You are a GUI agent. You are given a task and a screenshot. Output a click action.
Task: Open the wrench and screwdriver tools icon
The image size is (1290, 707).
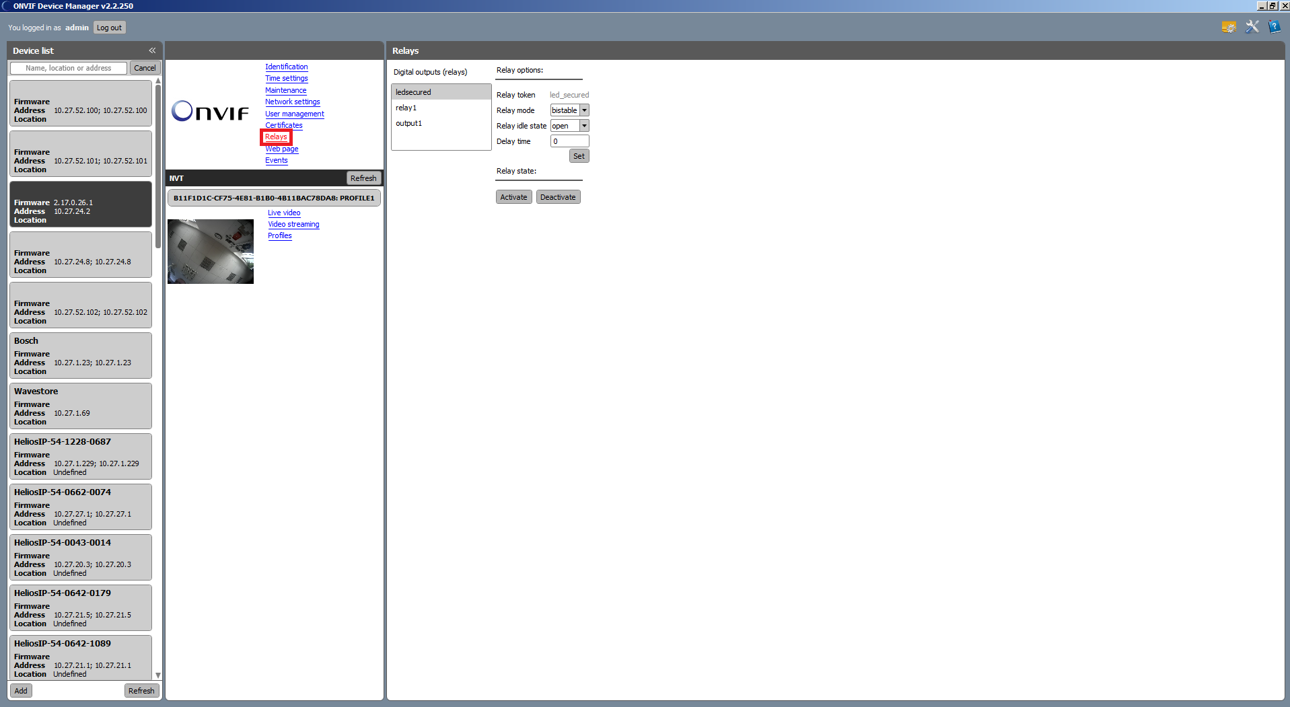coord(1252,27)
